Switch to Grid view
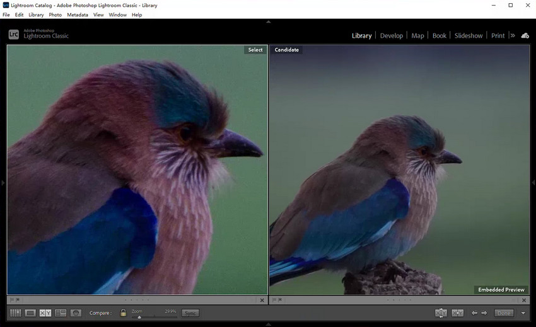Viewport: 536px width, 327px height. point(15,313)
